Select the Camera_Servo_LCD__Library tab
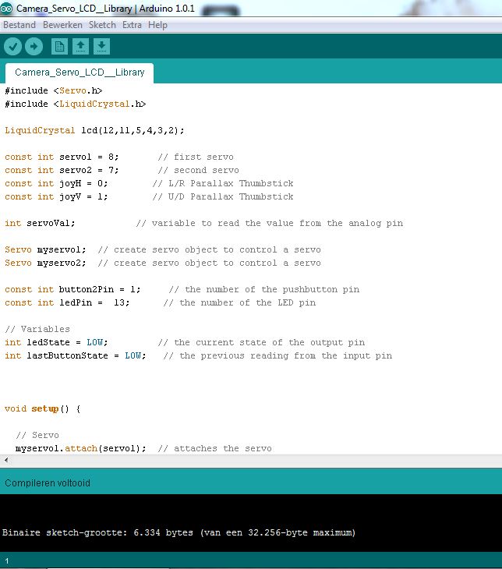This screenshot has height=569, width=502. (80, 72)
